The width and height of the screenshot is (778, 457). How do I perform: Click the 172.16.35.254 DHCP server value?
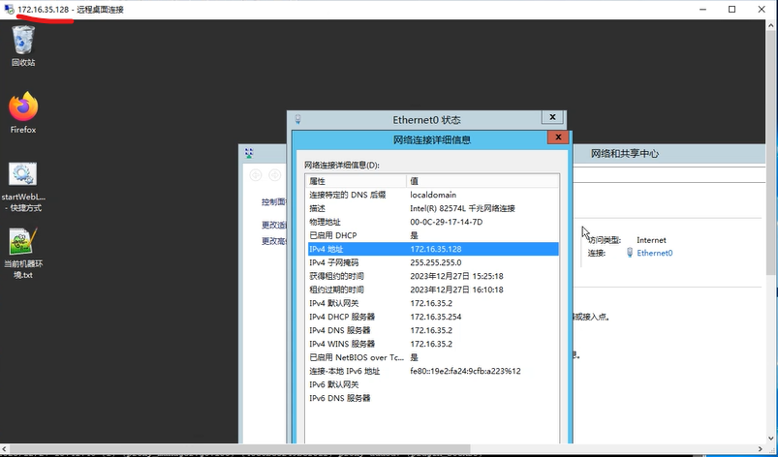click(x=436, y=317)
